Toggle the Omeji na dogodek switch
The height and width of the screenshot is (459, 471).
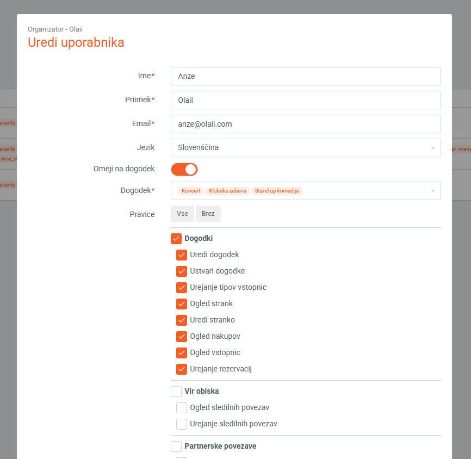point(184,169)
